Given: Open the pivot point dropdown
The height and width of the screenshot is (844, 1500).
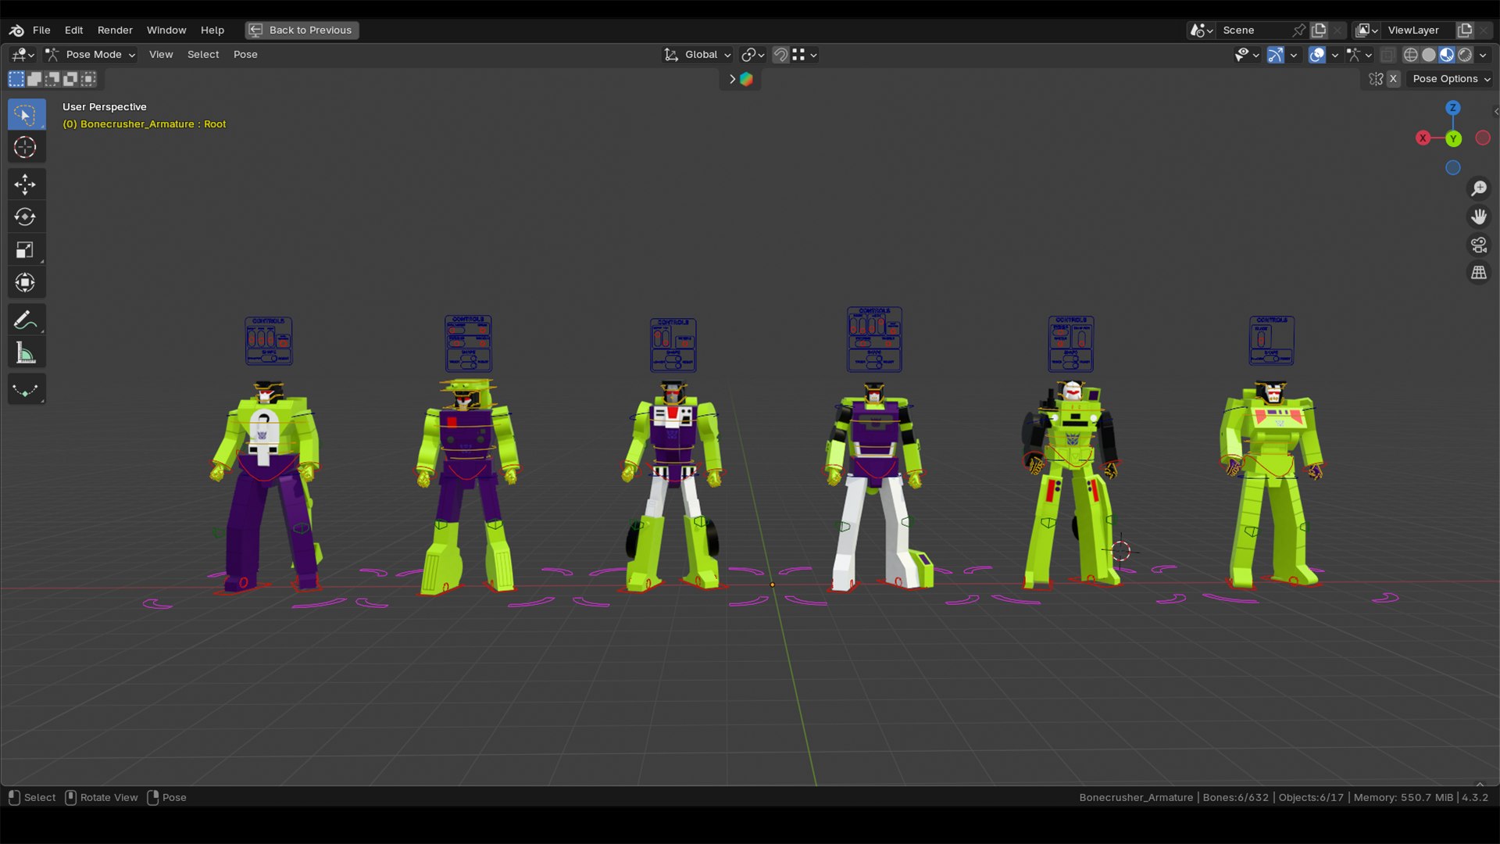Looking at the screenshot, I should [752, 55].
